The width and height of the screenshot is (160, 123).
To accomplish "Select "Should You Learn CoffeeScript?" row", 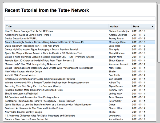I will [80, 93].
